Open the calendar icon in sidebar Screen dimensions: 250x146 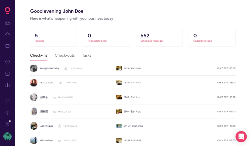click(8, 46)
